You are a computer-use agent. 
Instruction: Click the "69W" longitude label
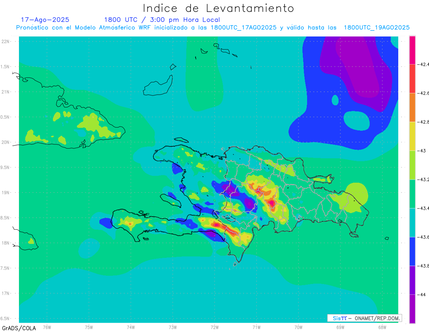(340, 327)
